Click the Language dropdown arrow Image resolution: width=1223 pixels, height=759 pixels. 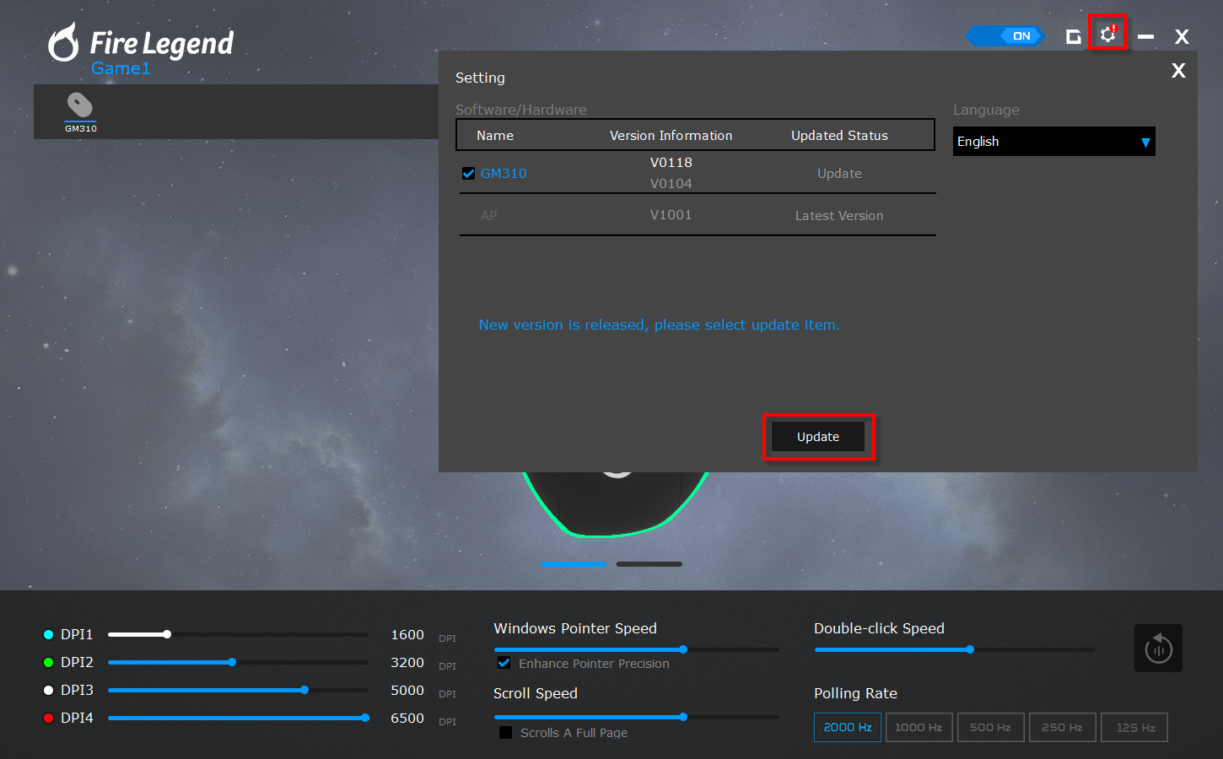tap(1145, 143)
